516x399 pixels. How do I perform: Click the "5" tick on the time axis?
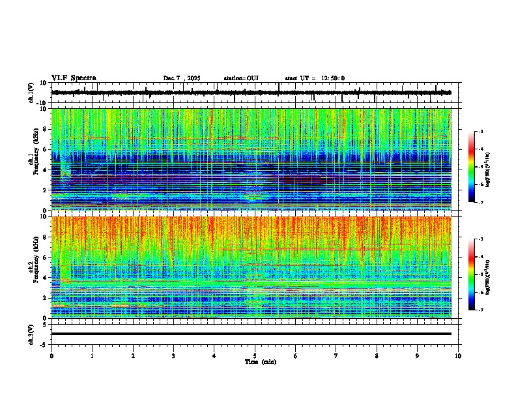pyautogui.click(x=255, y=356)
